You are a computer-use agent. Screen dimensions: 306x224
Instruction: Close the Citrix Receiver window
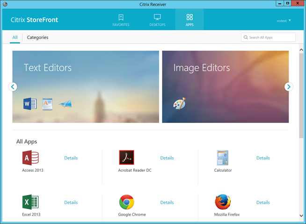pyautogui.click(x=298, y=3)
